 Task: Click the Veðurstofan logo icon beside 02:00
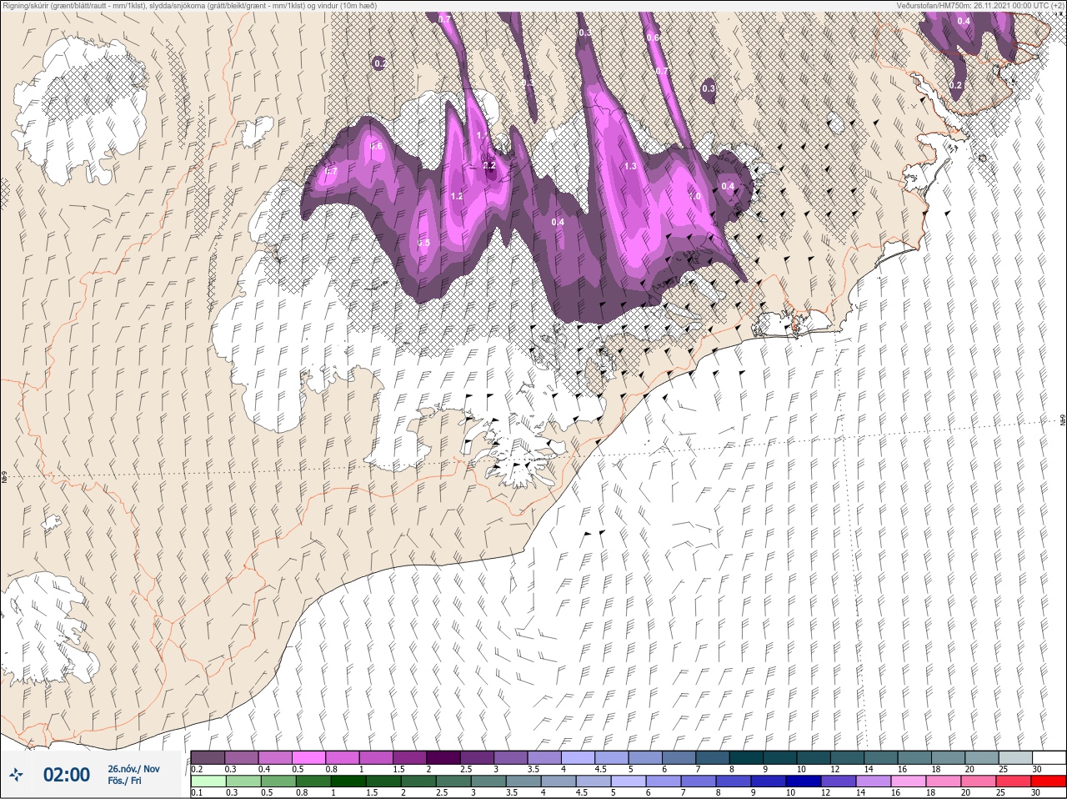pos(16,776)
